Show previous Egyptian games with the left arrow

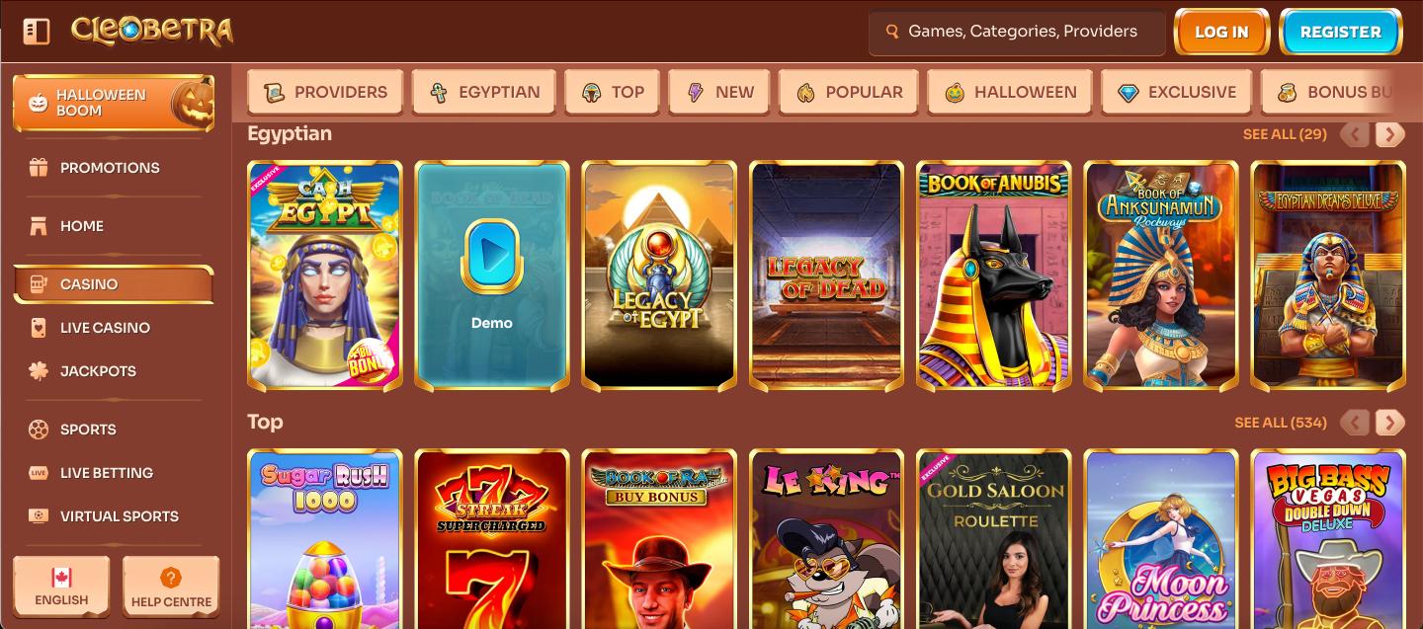(x=1355, y=134)
